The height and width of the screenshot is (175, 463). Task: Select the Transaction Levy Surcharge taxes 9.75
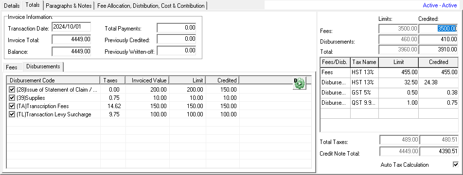click(113, 114)
